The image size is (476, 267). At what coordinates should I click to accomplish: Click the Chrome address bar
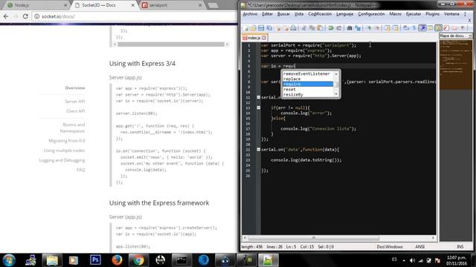pyautogui.click(x=134, y=16)
